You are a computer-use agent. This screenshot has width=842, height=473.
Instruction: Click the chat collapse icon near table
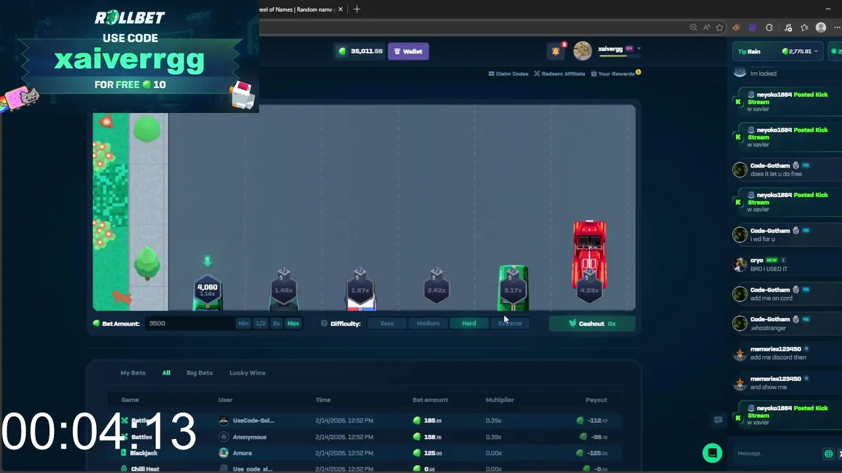(718, 420)
